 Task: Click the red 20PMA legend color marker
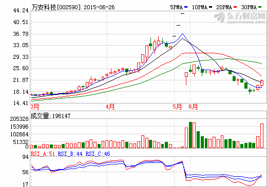235,7
